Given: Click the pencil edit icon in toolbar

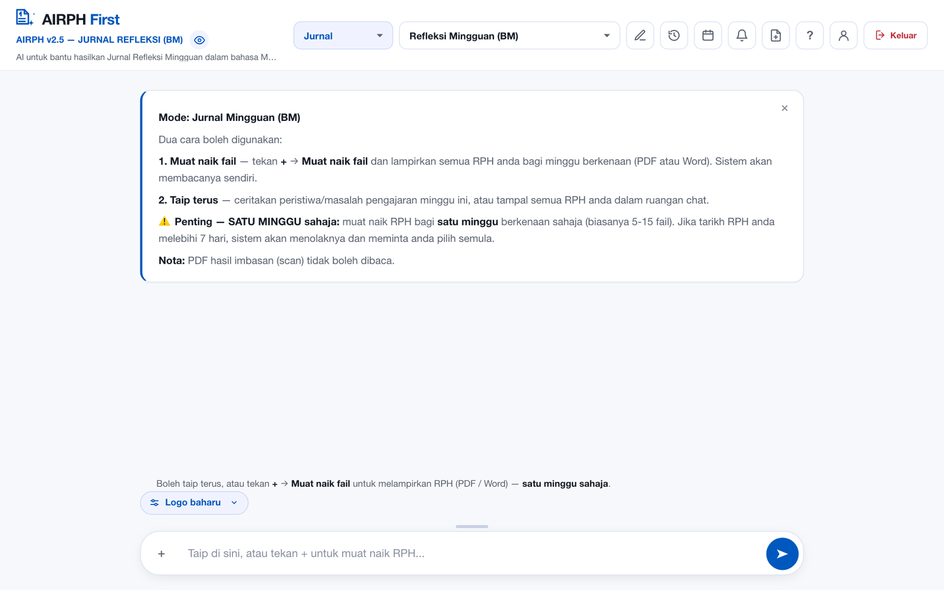Looking at the screenshot, I should tap(640, 35).
